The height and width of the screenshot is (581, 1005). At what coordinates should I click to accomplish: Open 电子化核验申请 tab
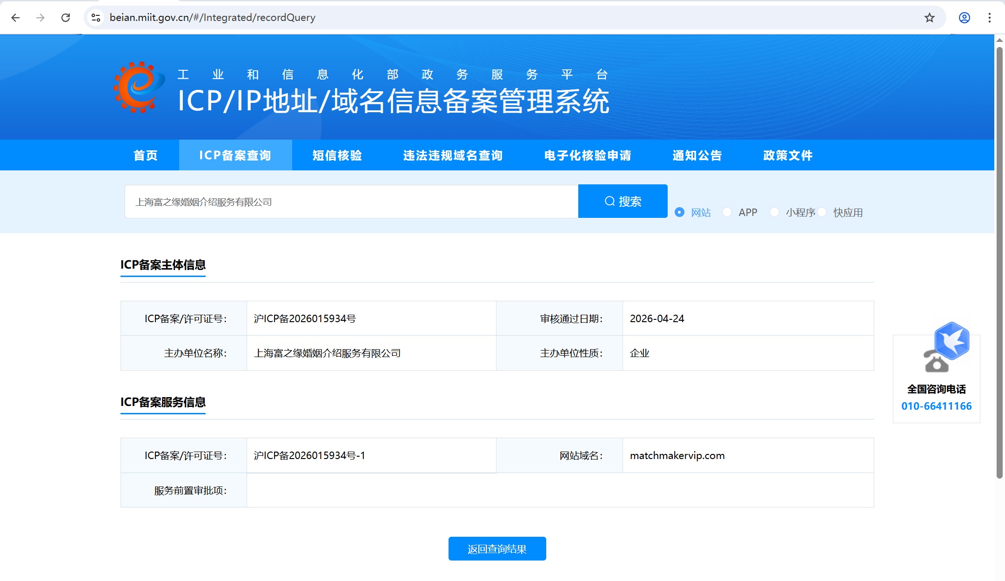coord(588,155)
